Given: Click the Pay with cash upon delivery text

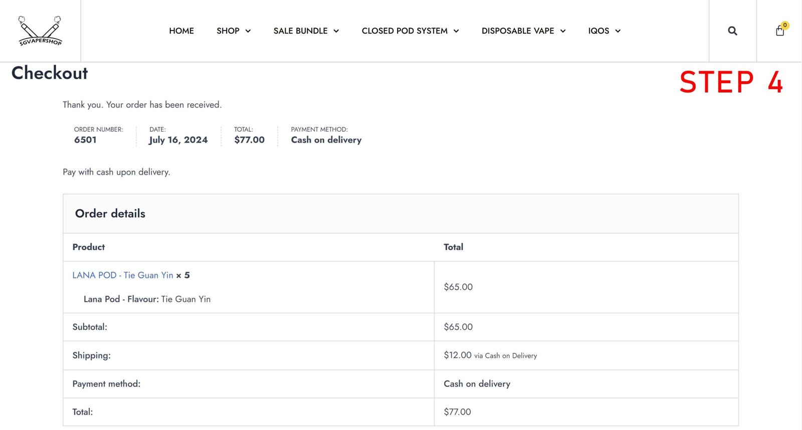Looking at the screenshot, I should point(116,172).
